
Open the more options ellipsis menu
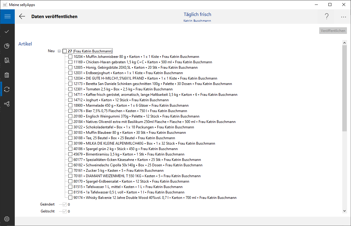click(x=343, y=17)
